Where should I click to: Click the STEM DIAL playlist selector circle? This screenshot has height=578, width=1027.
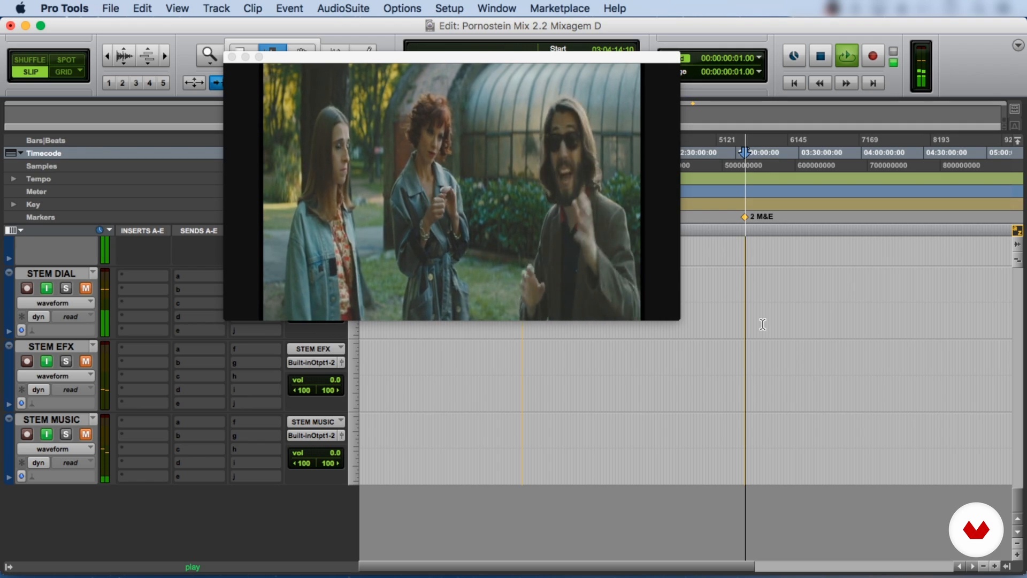tap(21, 330)
